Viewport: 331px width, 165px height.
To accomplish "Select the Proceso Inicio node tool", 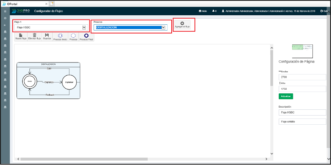I will point(60,36).
